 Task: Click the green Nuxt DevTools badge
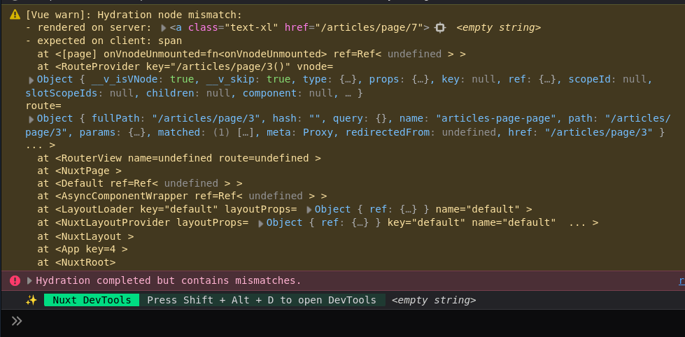92,300
